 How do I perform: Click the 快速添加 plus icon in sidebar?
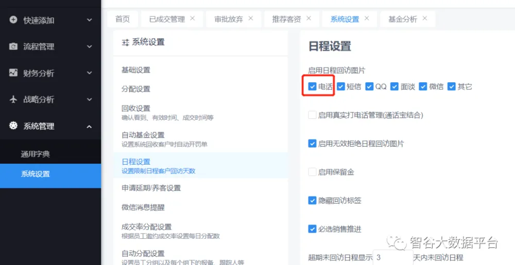pos(13,20)
